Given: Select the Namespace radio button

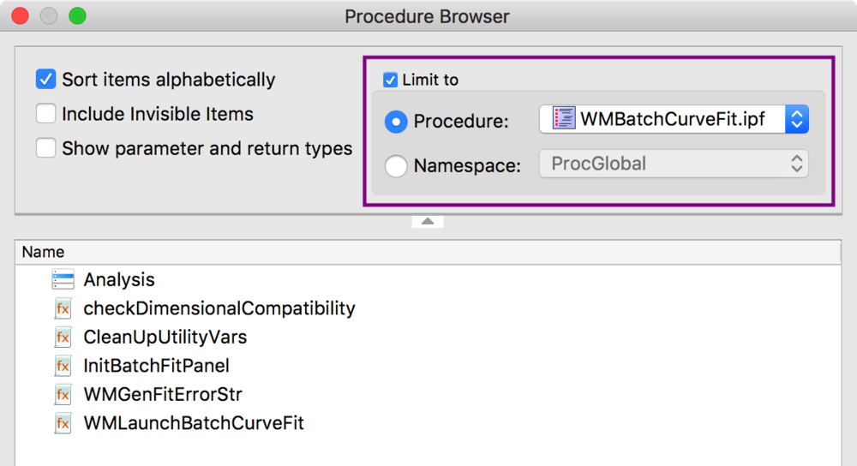Looking at the screenshot, I should click(396, 165).
